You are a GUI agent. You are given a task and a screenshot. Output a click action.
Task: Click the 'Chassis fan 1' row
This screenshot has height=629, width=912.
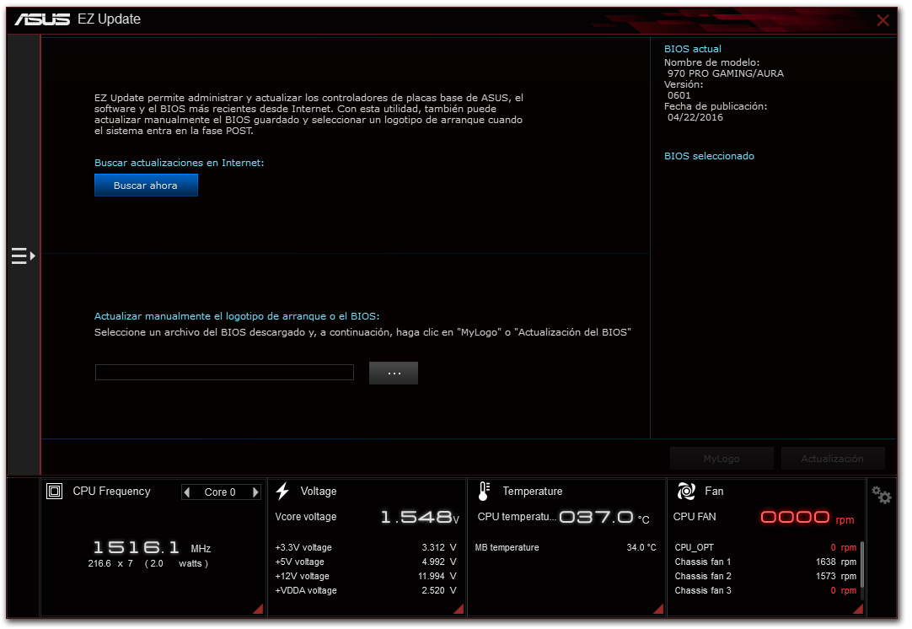coord(765,562)
